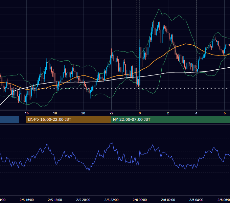230x203 pixels.
Task: Click the 4 hour label on price chart axis
Action: pos(196,113)
